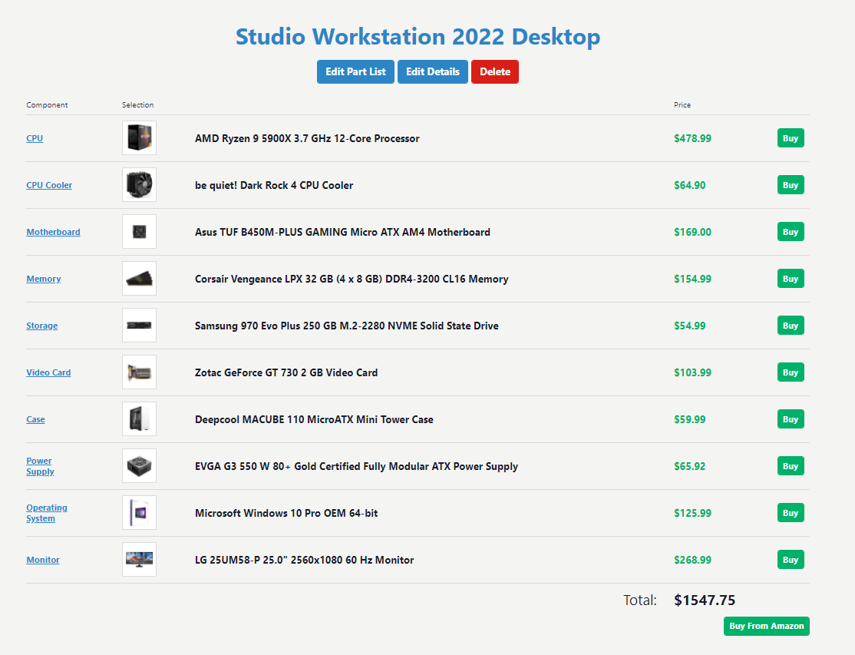Select the text AMD Ryzen 9 5900X 3.7 GHz 12-Core Processor
855x655 pixels.
point(307,138)
